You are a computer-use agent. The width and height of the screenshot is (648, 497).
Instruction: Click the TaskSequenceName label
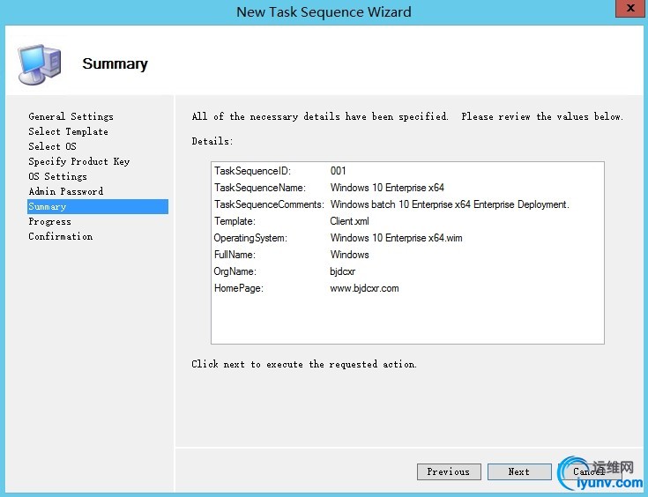click(x=260, y=188)
